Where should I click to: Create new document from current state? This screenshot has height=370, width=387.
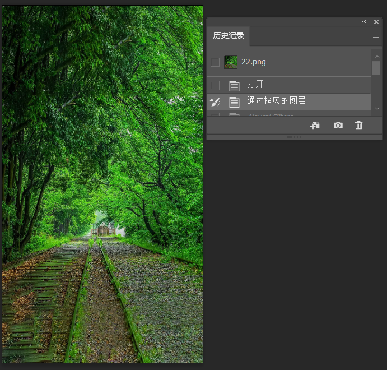(315, 125)
